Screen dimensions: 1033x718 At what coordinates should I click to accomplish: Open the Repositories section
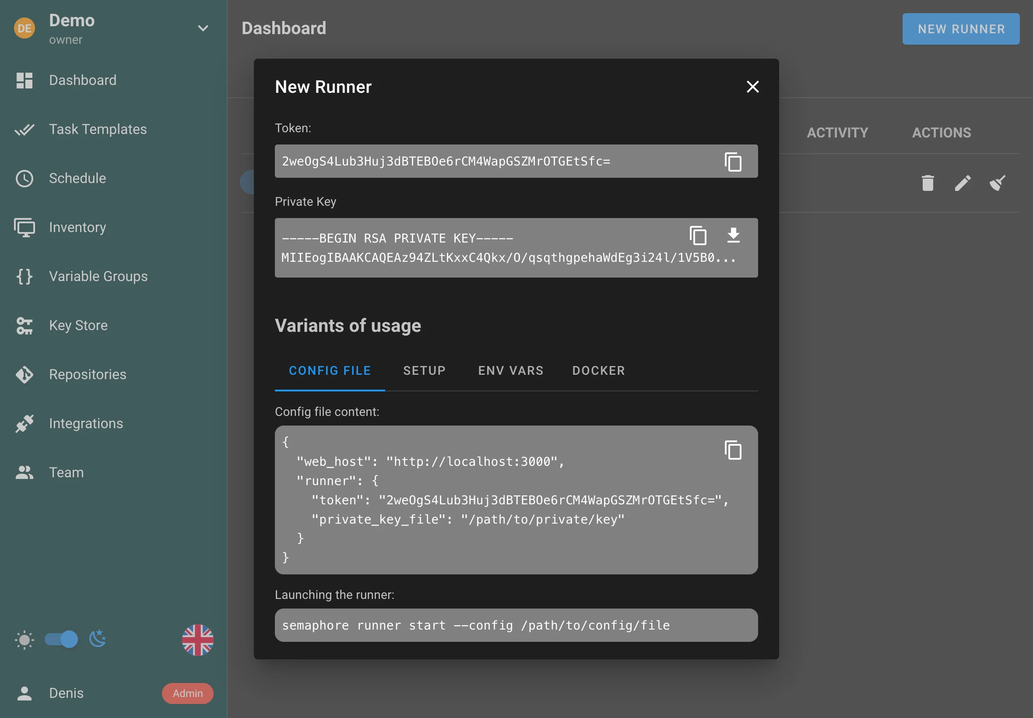(87, 374)
